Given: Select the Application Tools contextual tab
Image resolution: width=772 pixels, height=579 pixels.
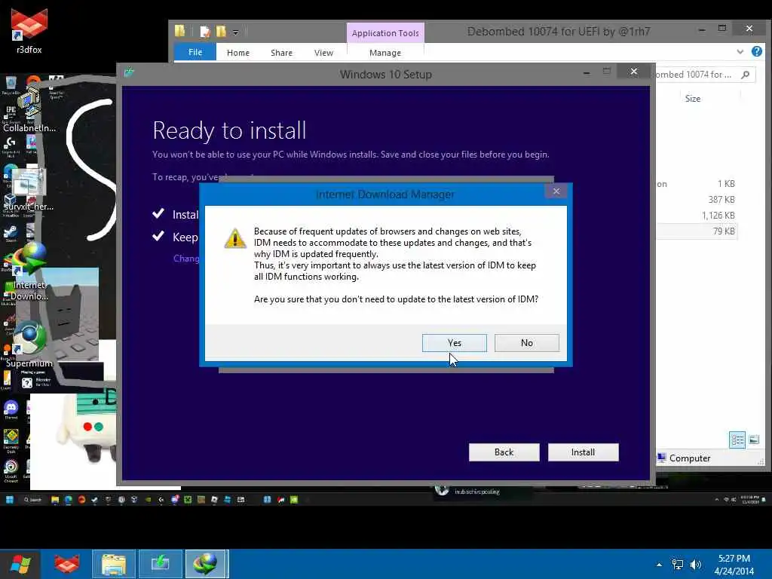Looking at the screenshot, I should point(385,32).
